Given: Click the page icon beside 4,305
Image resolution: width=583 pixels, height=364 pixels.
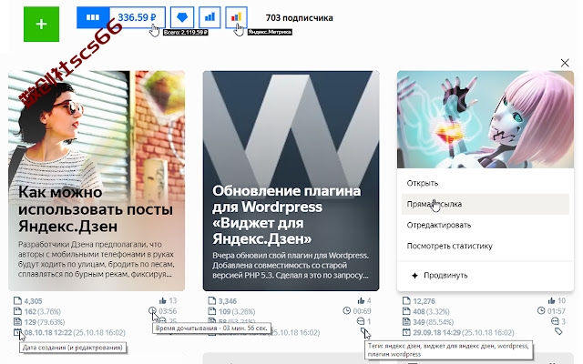Looking at the screenshot, I should tap(17, 301).
